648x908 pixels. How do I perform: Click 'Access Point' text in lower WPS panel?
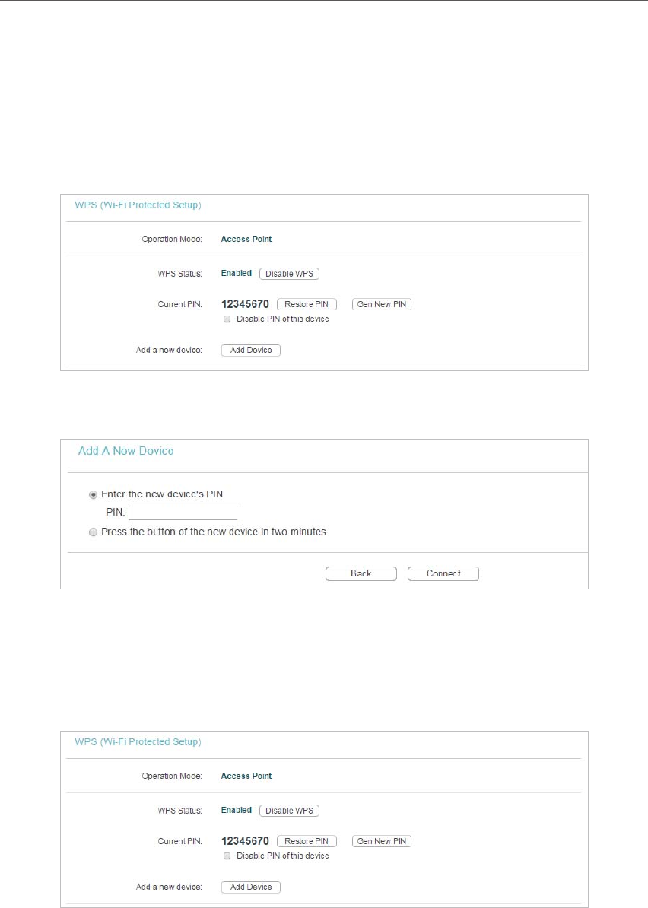(x=246, y=776)
